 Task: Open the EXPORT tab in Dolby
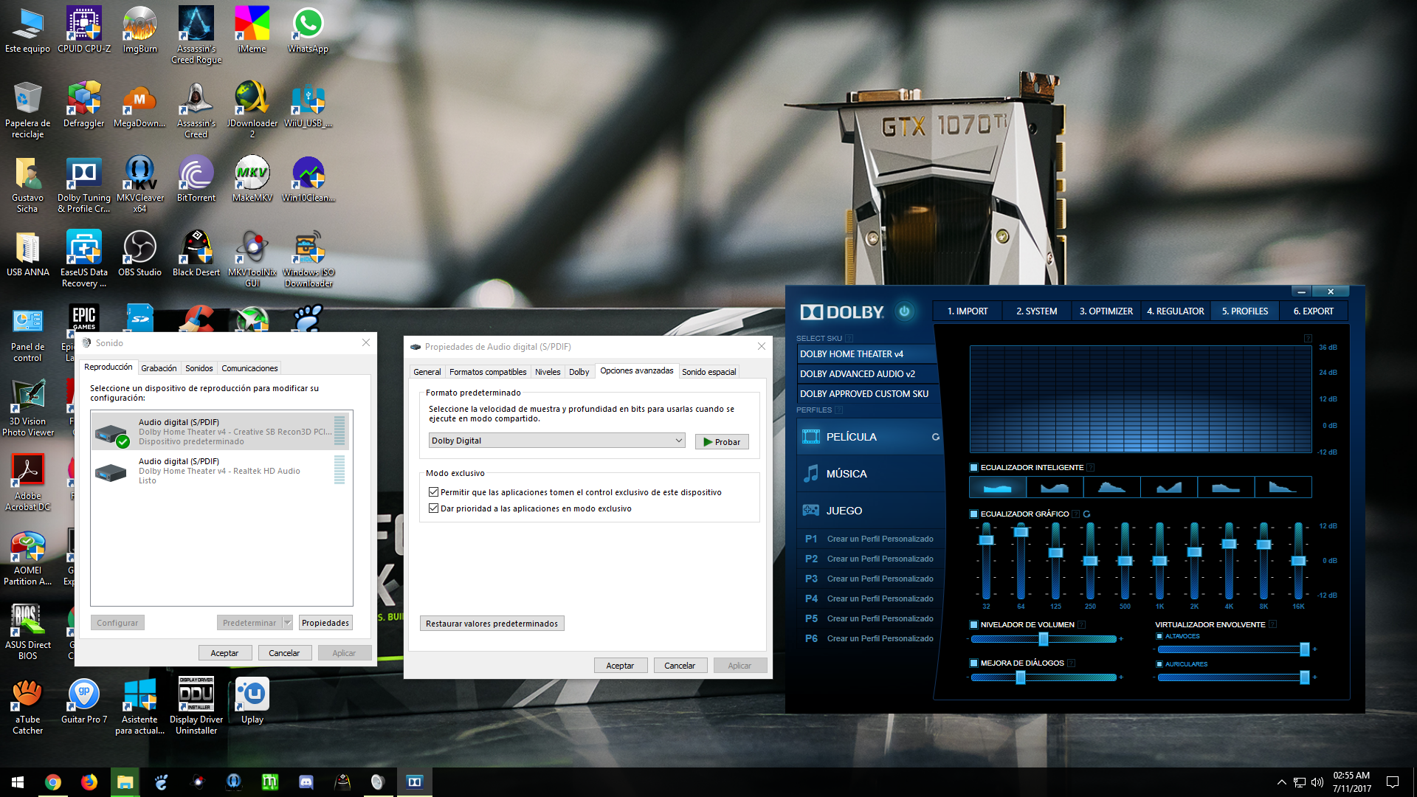point(1313,311)
